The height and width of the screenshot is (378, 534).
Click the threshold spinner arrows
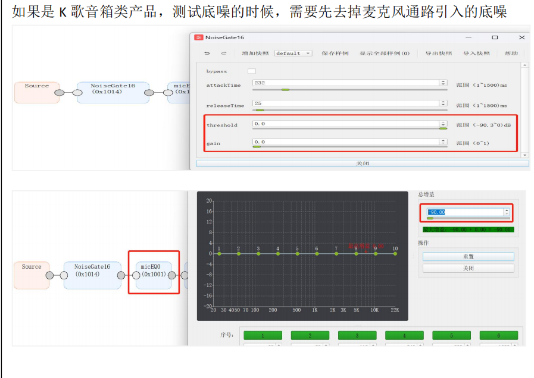(443, 124)
